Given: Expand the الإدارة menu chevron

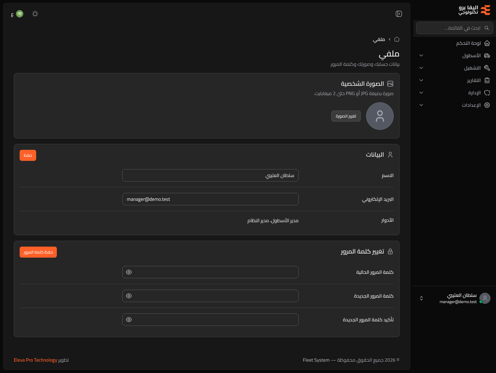Looking at the screenshot, I should tap(421, 93).
